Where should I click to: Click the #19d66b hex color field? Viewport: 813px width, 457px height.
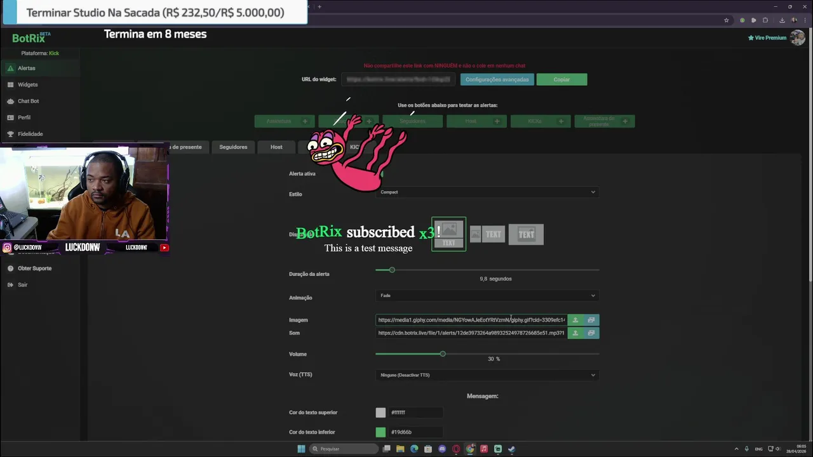[415, 432]
